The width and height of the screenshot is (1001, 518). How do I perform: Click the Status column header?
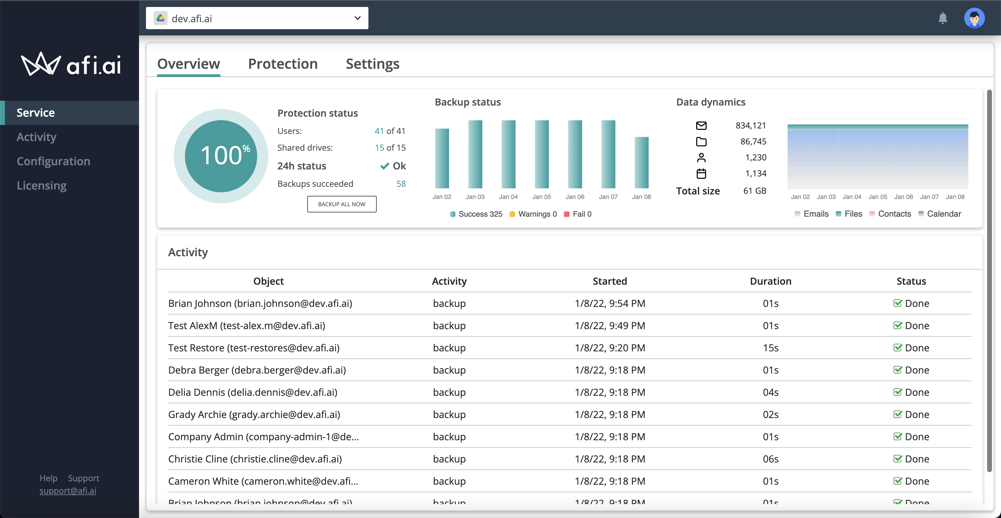[911, 281]
